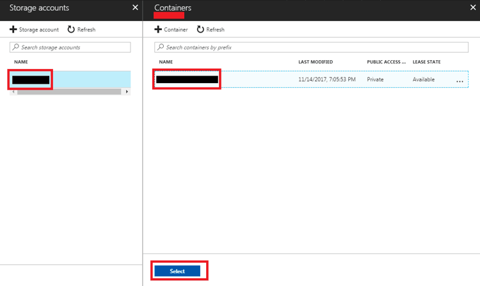
Task: Select the redacted storage account row
Action: (70, 79)
